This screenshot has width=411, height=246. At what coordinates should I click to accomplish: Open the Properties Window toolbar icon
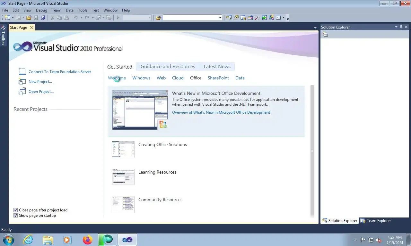point(236,18)
